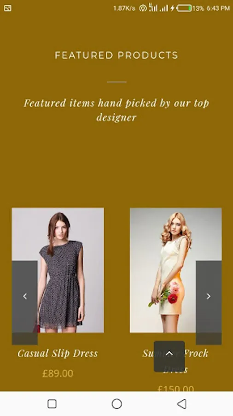Select the £150.00 price label
Viewport: 233px width, 416px height.
[x=176, y=388]
